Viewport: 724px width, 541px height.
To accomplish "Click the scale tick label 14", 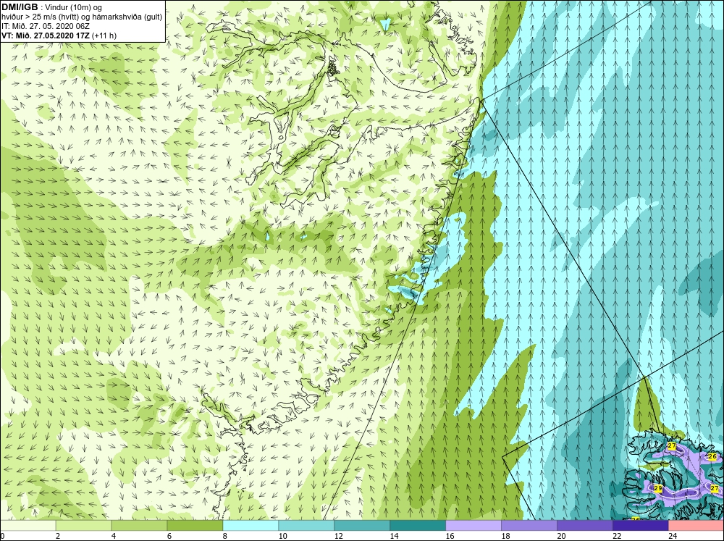I will 394,536.
